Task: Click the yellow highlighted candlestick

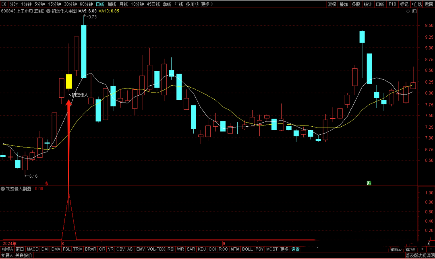Action: coord(69,81)
